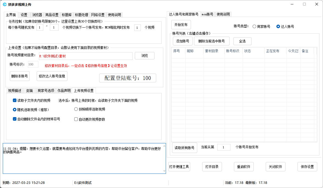Disable 自动删除文件名内的特殊符号 option
The height and width of the screenshot is (188, 323).
pyautogui.click(x=15, y=119)
